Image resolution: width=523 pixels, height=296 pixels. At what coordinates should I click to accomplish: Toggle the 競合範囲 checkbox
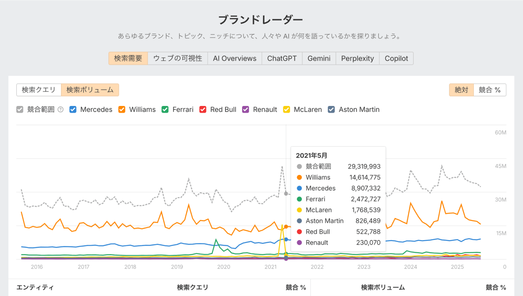tap(19, 109)
